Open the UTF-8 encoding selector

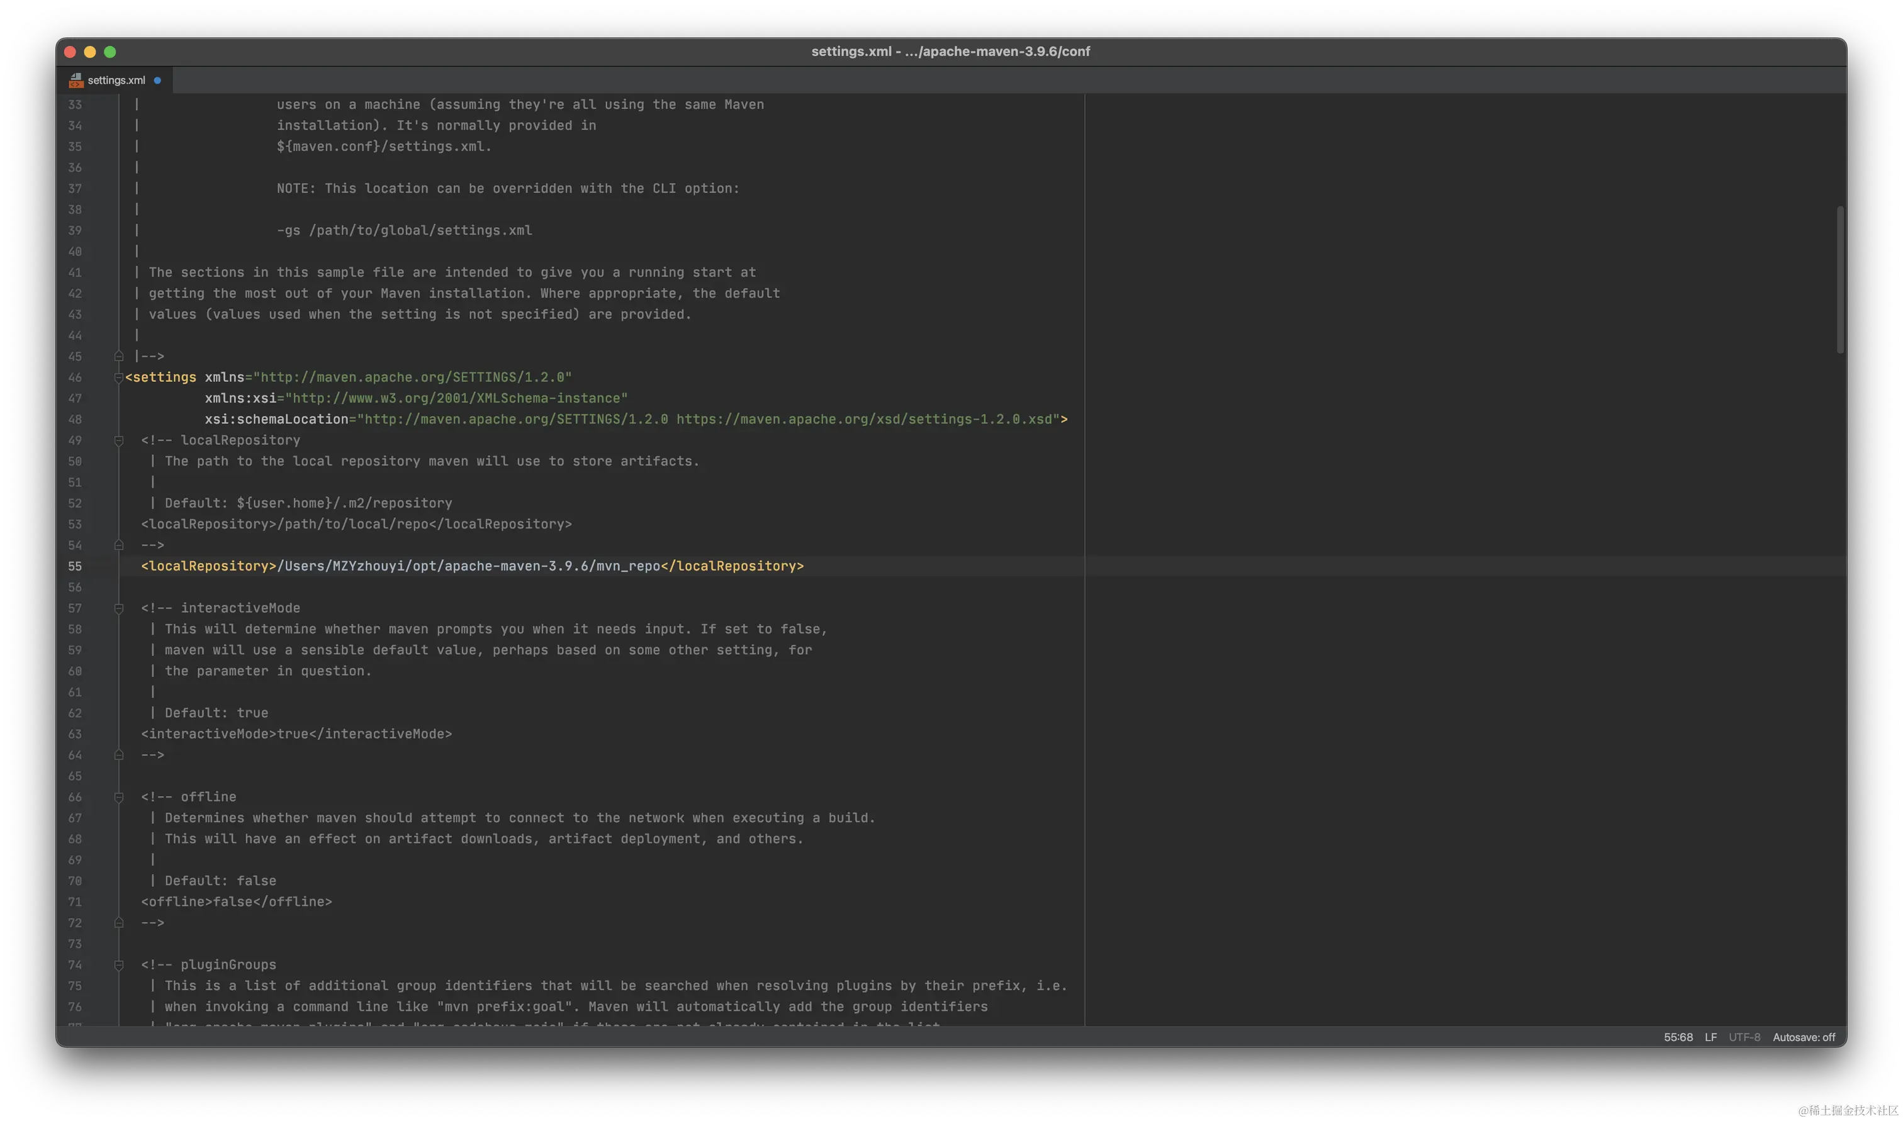point(1744,1037)
